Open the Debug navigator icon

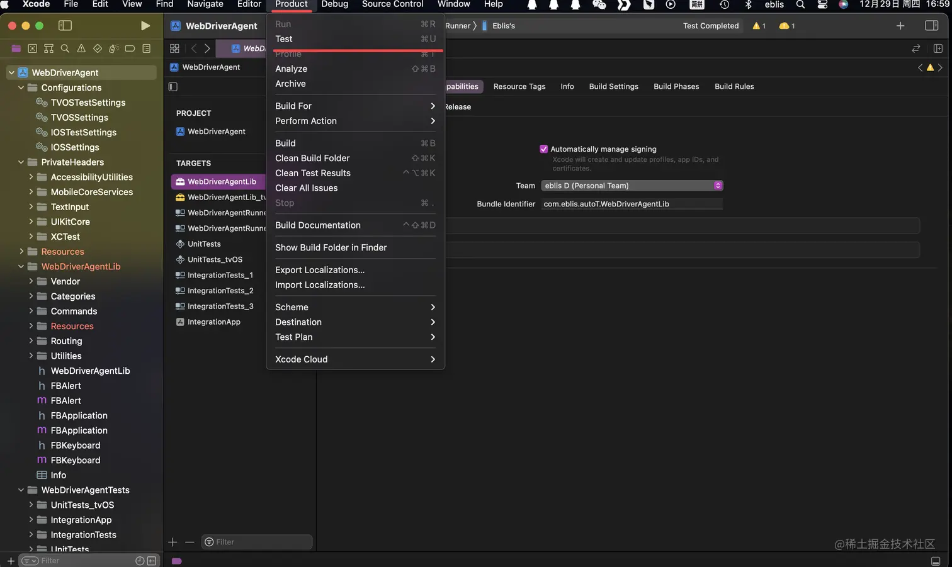click(x=114, y=48)
